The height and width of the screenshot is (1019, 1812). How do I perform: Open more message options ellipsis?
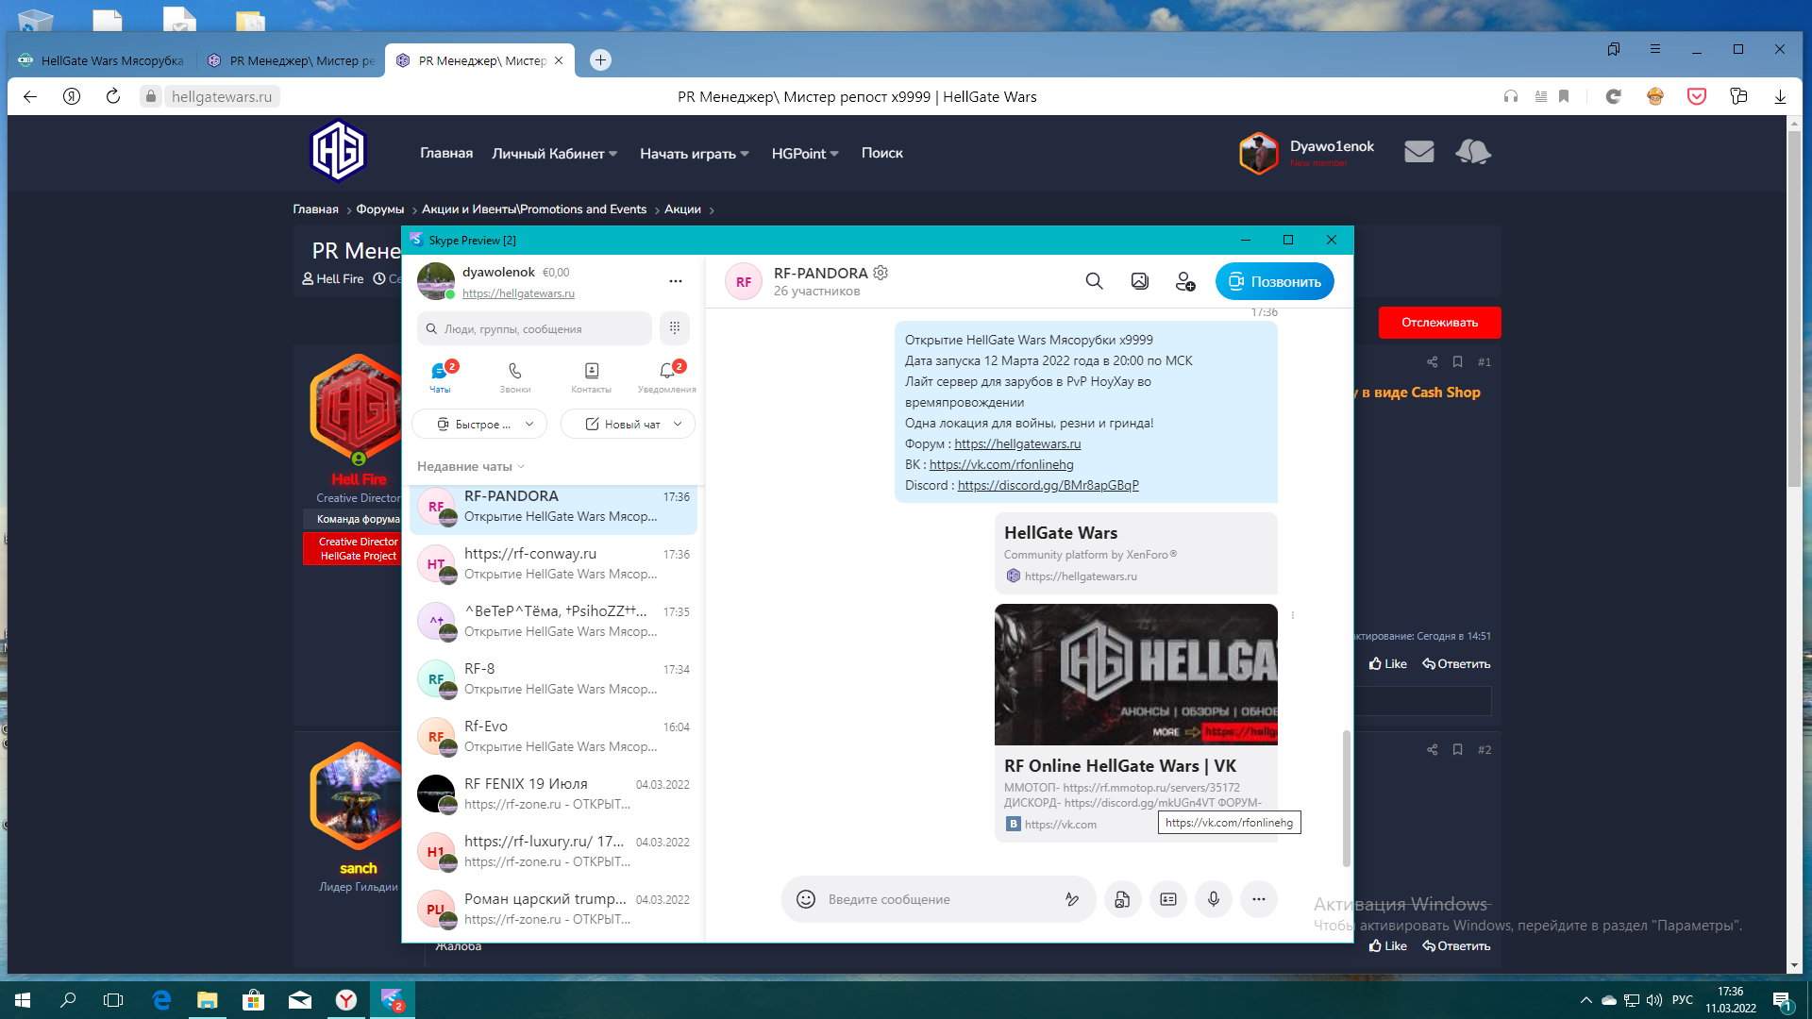click(1259, 899)
